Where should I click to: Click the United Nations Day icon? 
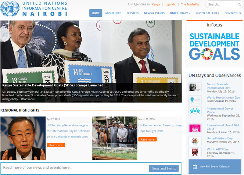coord(195,141)
